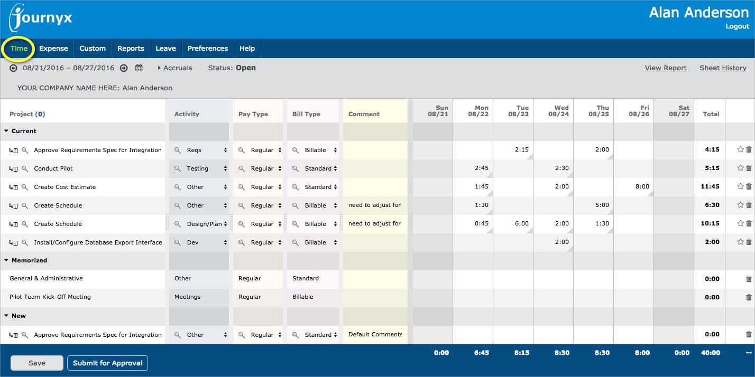
Task: Go to the previous week with the back arrow
Action: coord(12,68)
